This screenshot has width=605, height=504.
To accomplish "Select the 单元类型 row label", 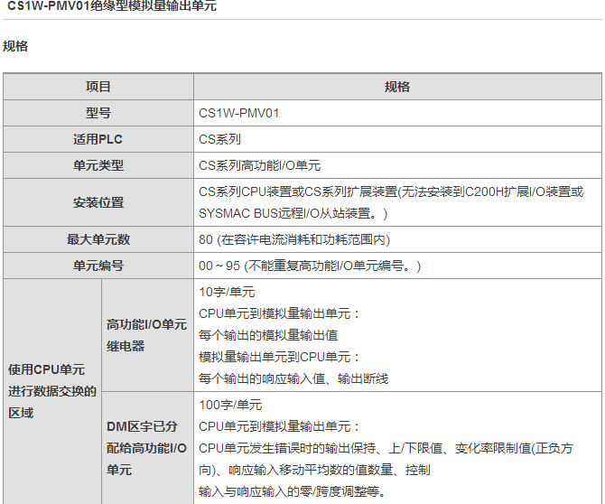I will click(98, 165).
